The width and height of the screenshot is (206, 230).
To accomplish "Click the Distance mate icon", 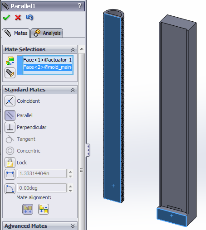I will point(10,174).
